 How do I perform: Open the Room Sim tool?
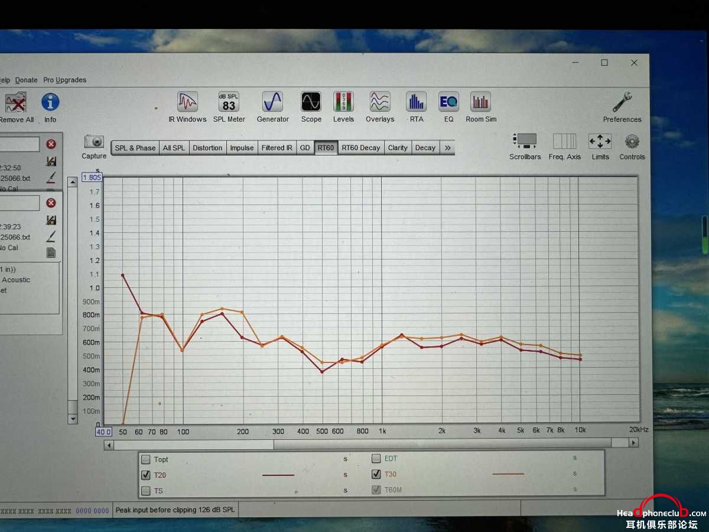pos(481,107)
